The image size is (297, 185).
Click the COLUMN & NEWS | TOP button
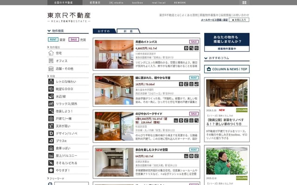tap(227, 69)
